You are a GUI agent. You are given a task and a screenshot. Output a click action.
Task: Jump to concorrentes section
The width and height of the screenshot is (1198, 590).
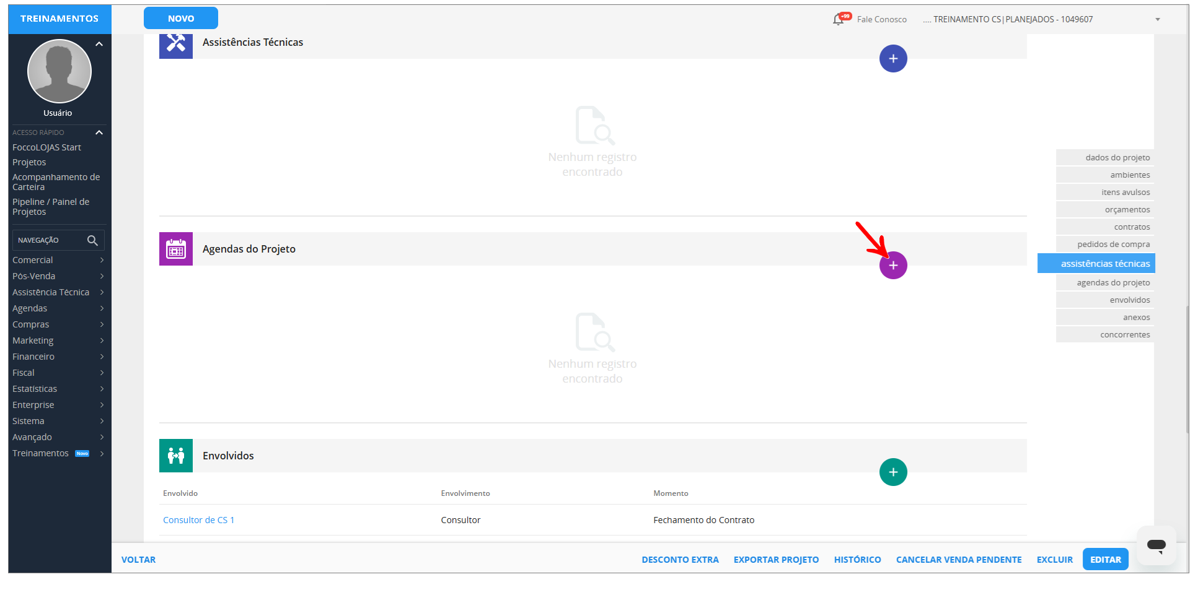(1105, 335)
